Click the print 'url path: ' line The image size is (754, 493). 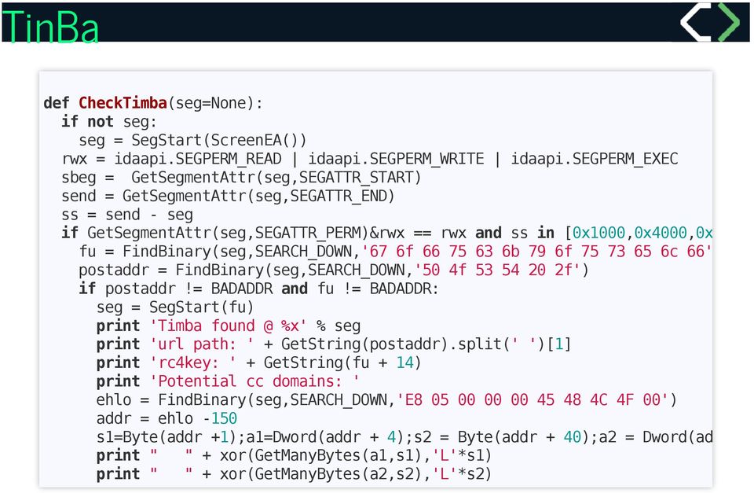(x=333, y=344)
